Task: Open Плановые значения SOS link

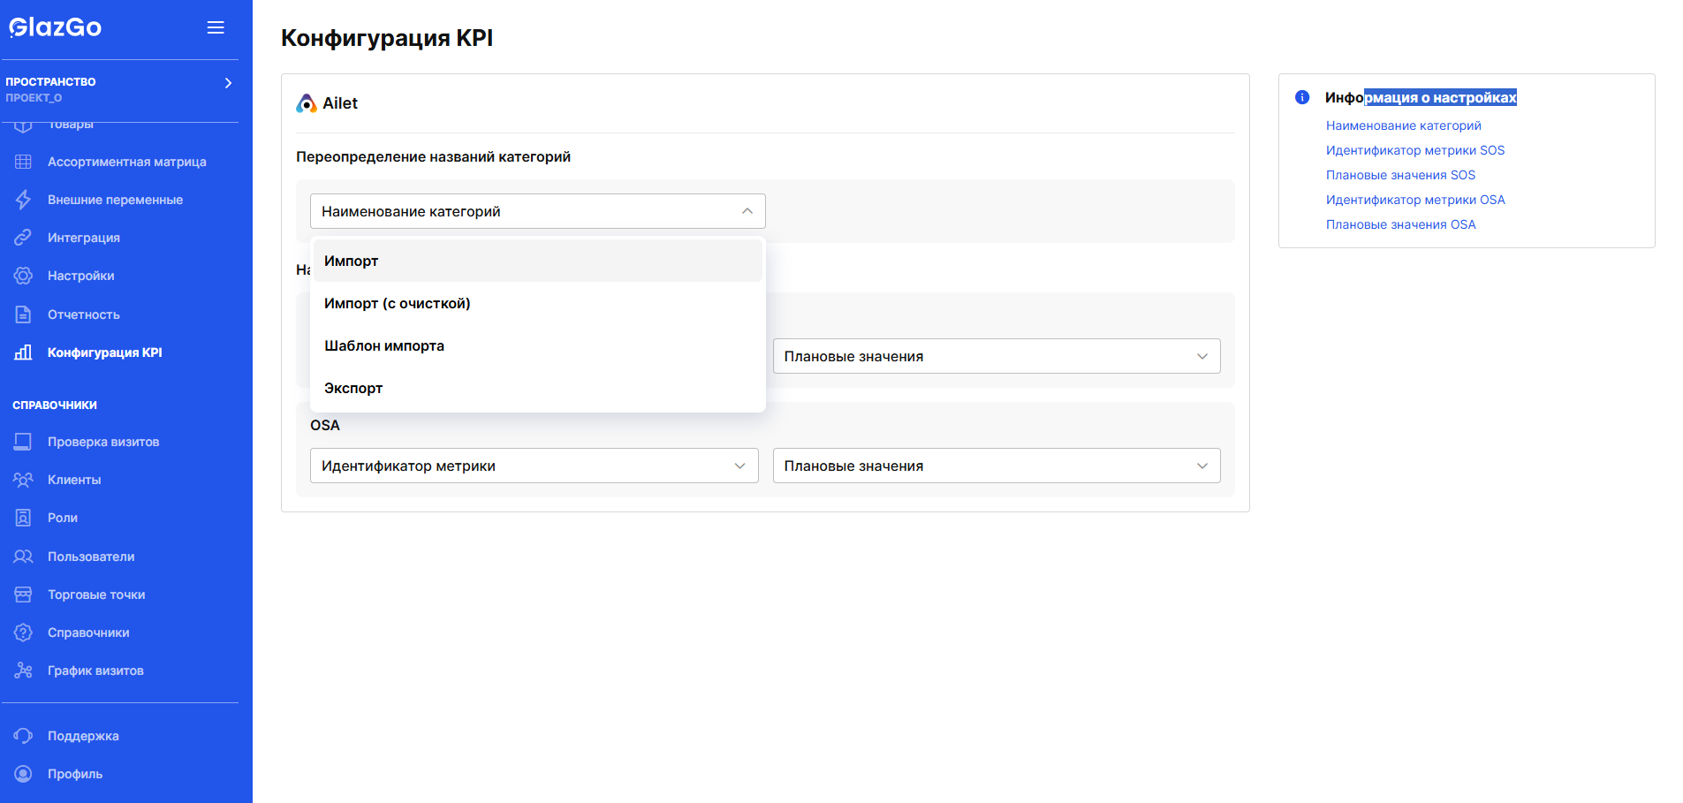Action: tap(1400, 175)
